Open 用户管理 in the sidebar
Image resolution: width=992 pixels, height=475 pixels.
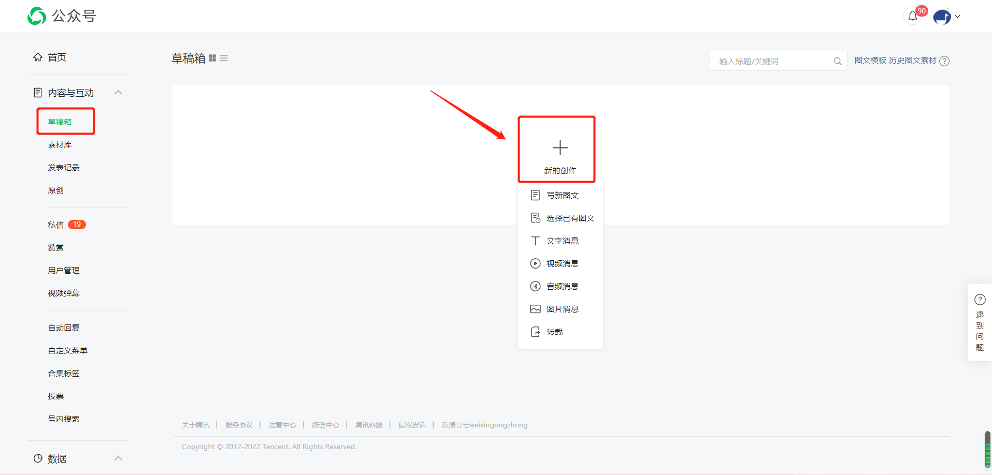64,270
